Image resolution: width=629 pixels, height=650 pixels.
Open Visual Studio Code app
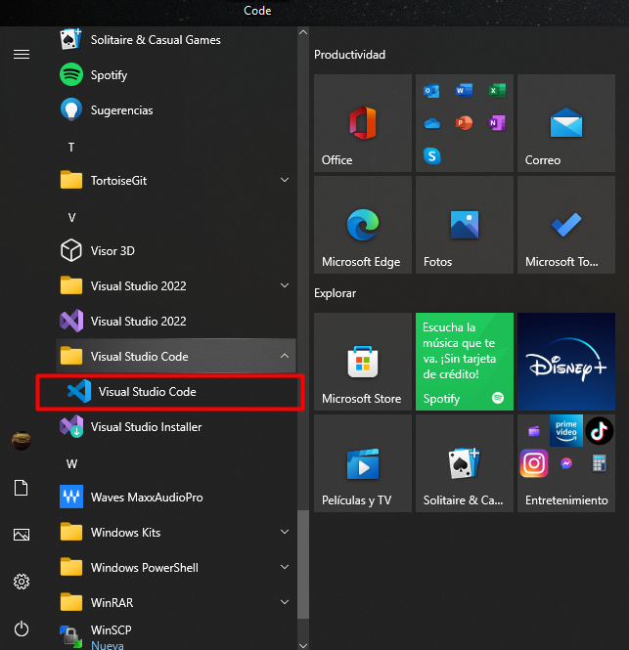click(147, 392)
